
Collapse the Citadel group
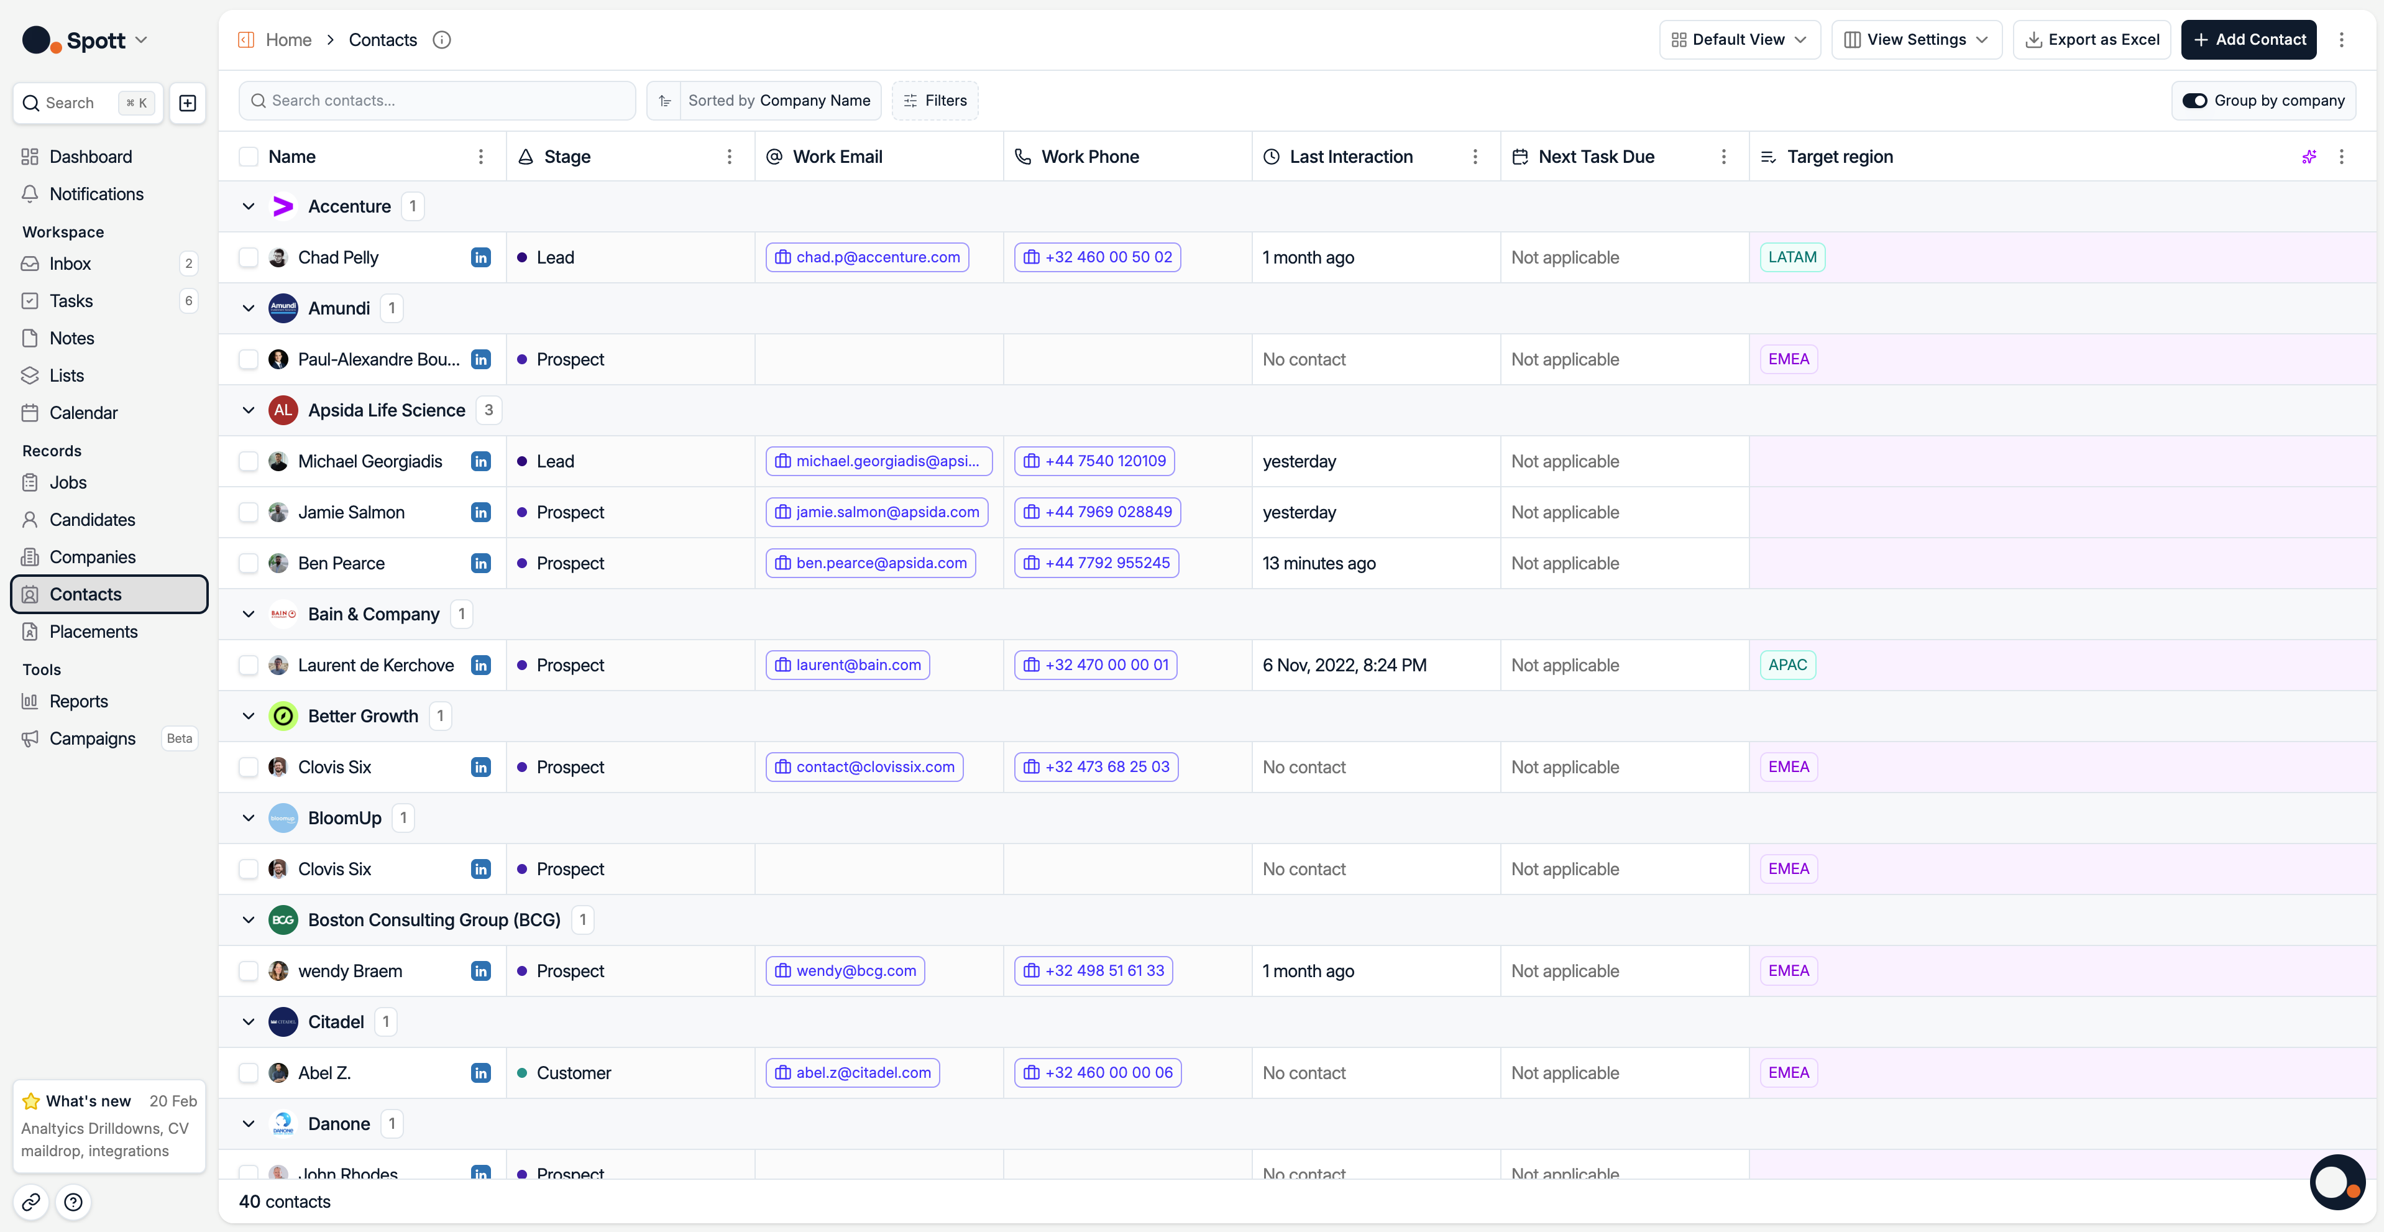pyautogui.click(x=248, y=1021)
